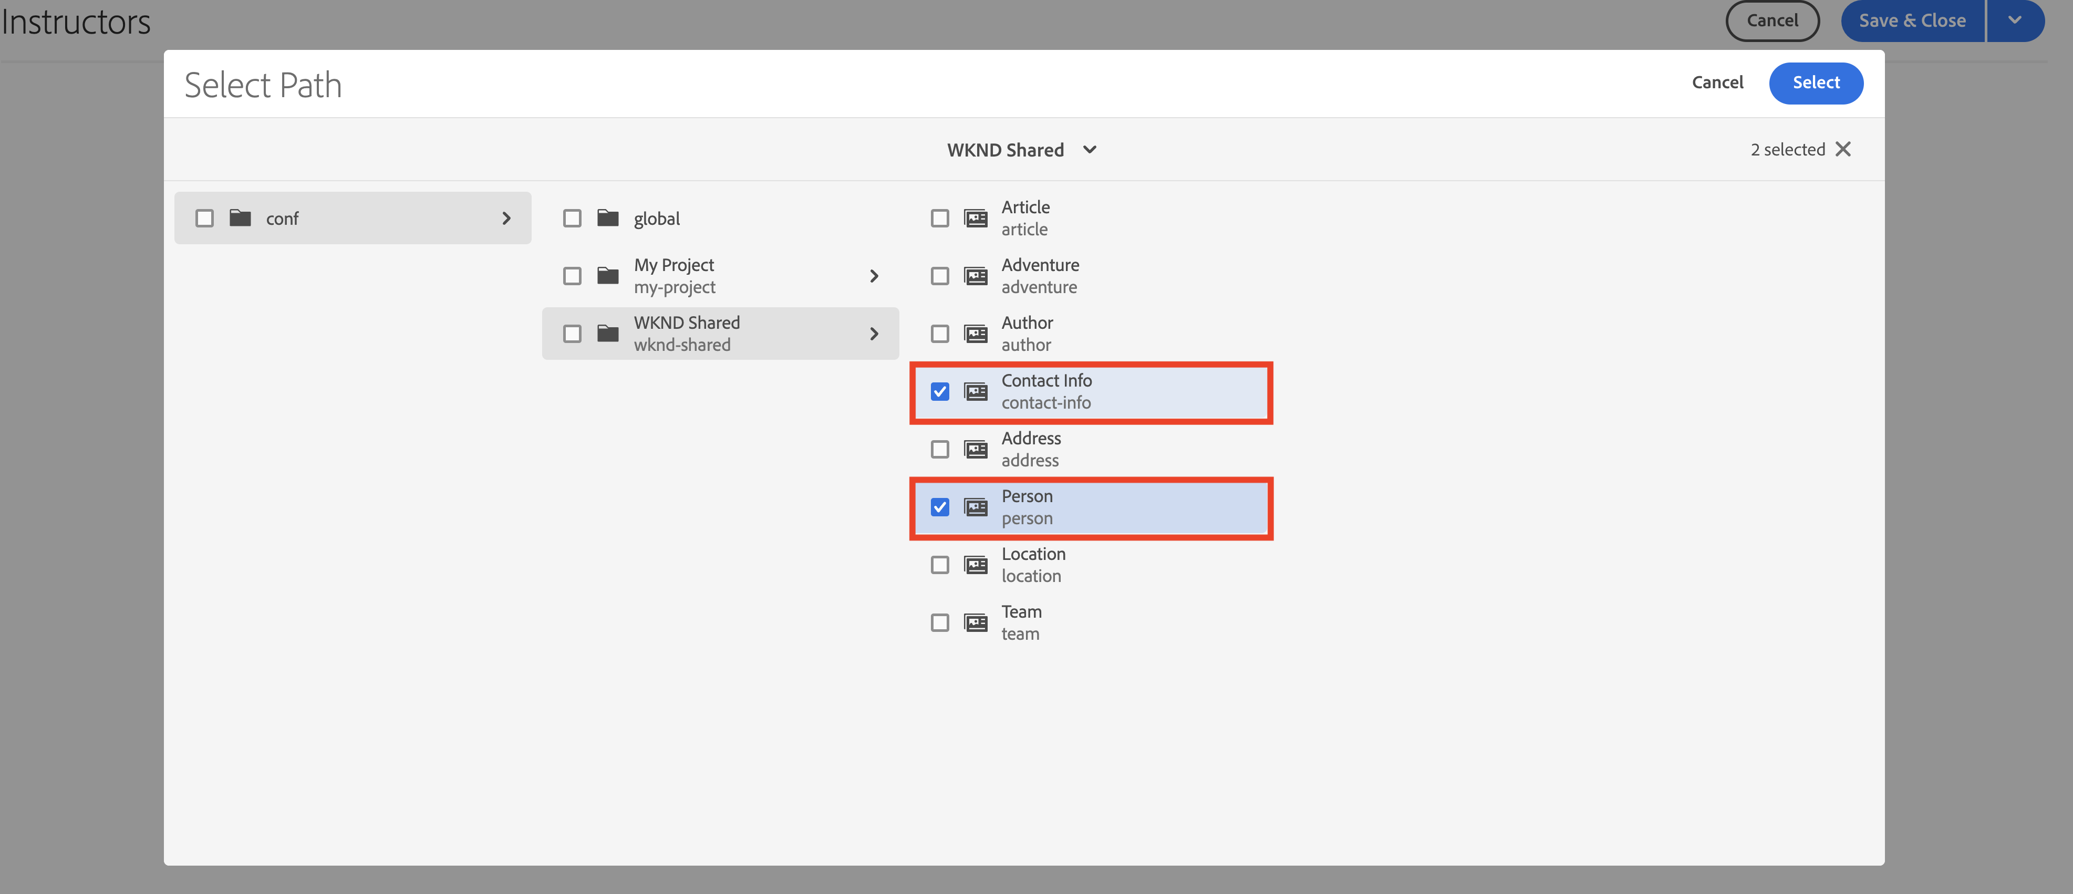This screenshot has width=2073, height=894.
Task: Click the global folder icon
Action: click(x=608, y=218)
